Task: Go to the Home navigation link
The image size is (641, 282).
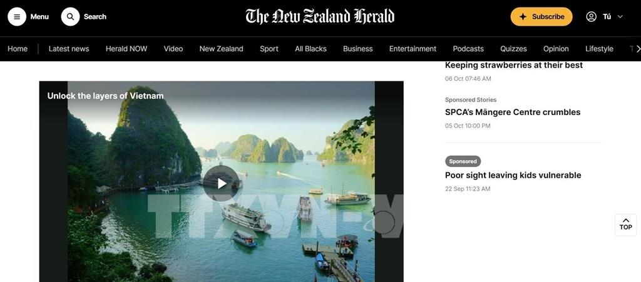Action: point(18,49)
